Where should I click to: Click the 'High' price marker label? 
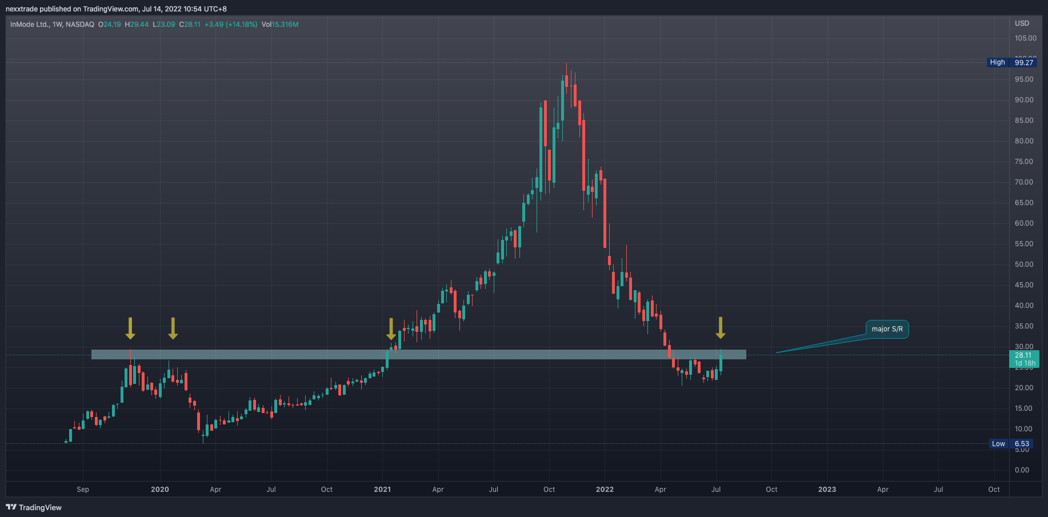coord(998,62)
